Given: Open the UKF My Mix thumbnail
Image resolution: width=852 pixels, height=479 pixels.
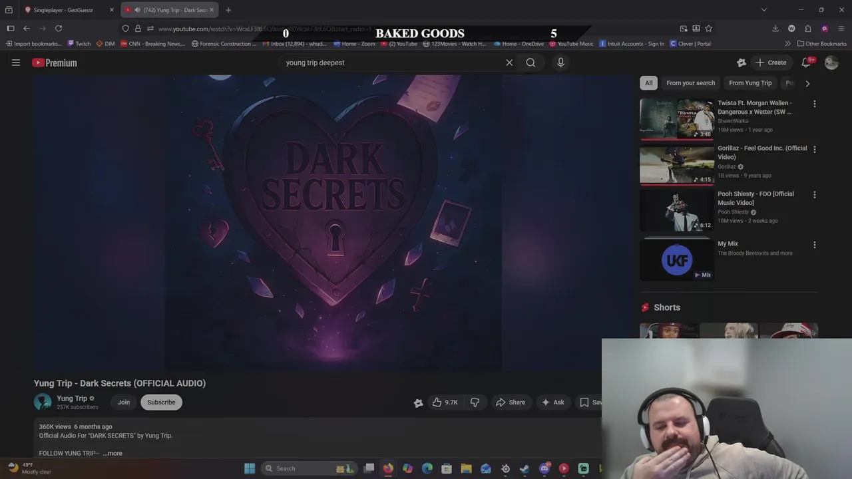Looking at the screenshot, I should point(676,259).
